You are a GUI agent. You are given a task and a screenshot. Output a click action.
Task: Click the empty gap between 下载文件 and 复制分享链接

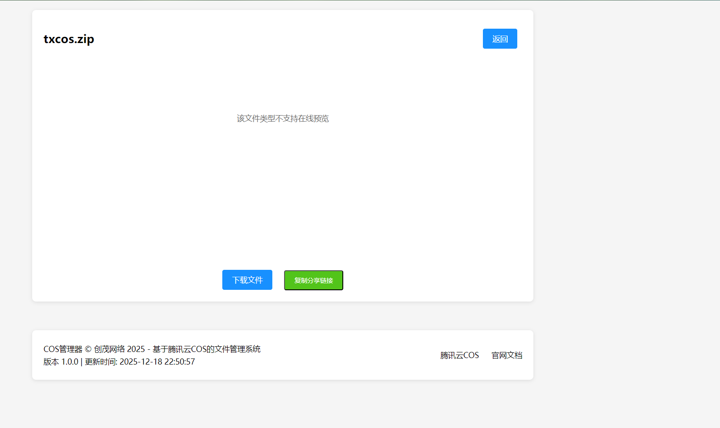point(278,280)
